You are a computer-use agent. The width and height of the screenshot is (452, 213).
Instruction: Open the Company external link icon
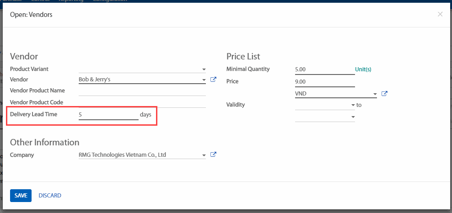[x=213, y=154]
